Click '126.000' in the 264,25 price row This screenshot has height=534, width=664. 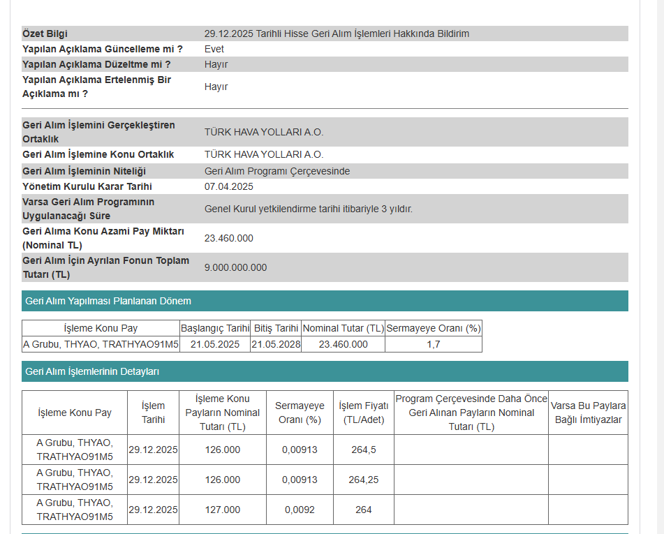click(x=223, y=480)
